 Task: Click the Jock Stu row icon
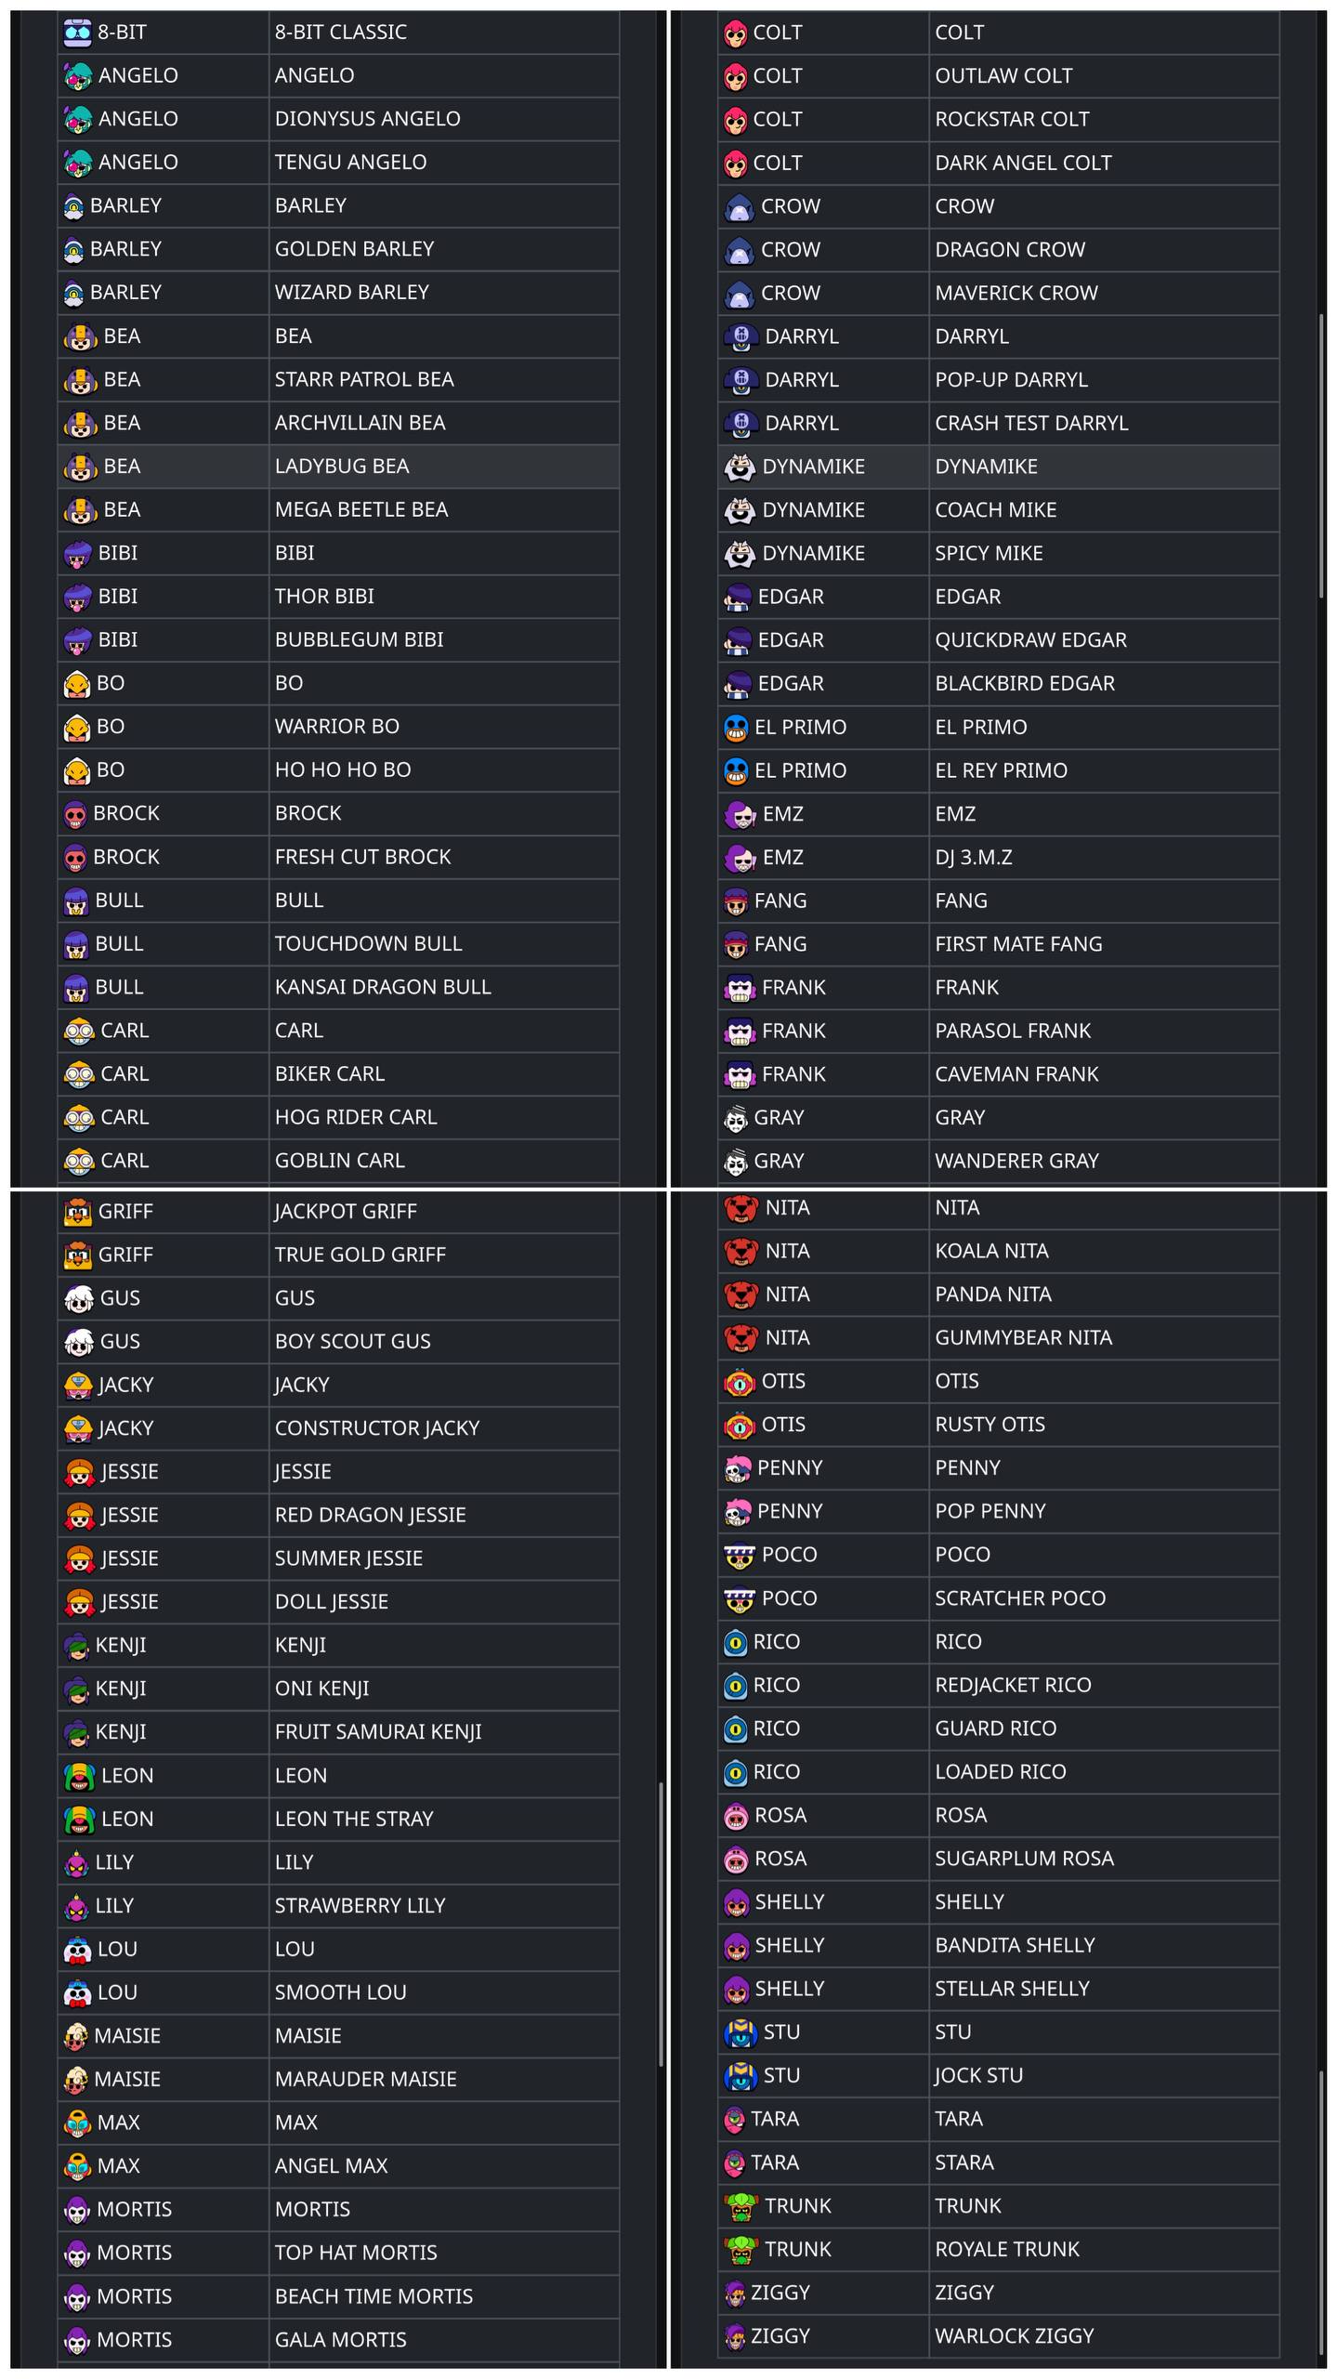pos(741,2076)
